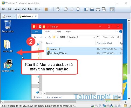Switch to details view layout
The image size is (131, 108).
(115, 97)
